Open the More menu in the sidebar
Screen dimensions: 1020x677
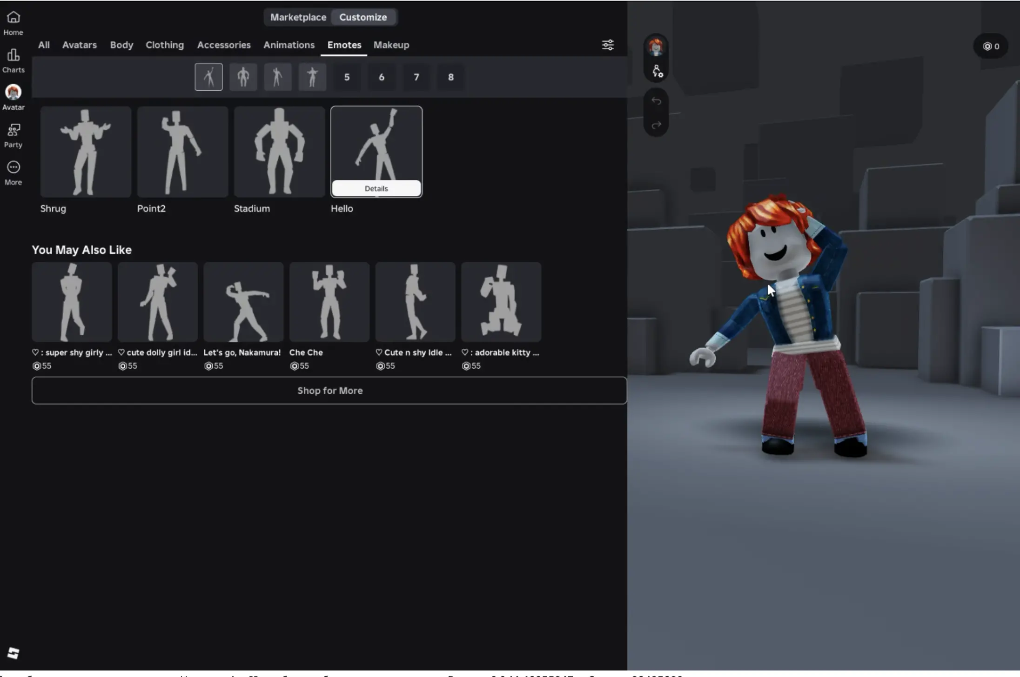point(13,173)
